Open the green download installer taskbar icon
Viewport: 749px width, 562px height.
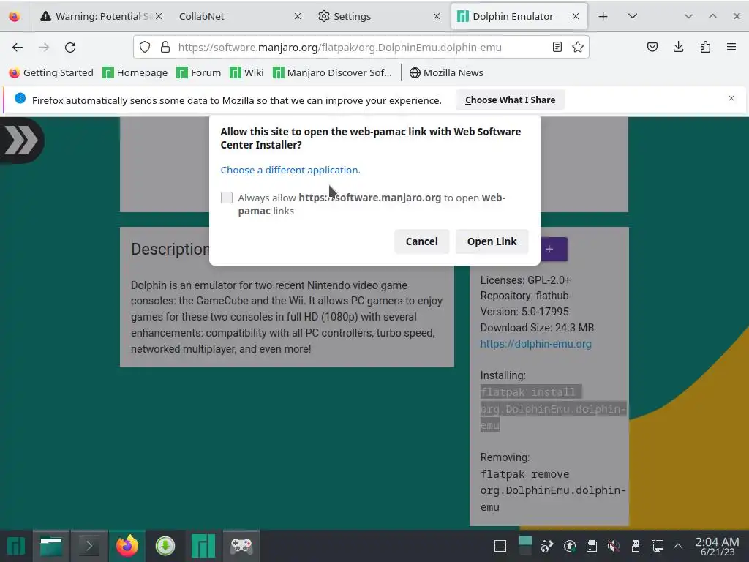click(x=165, y=546)
